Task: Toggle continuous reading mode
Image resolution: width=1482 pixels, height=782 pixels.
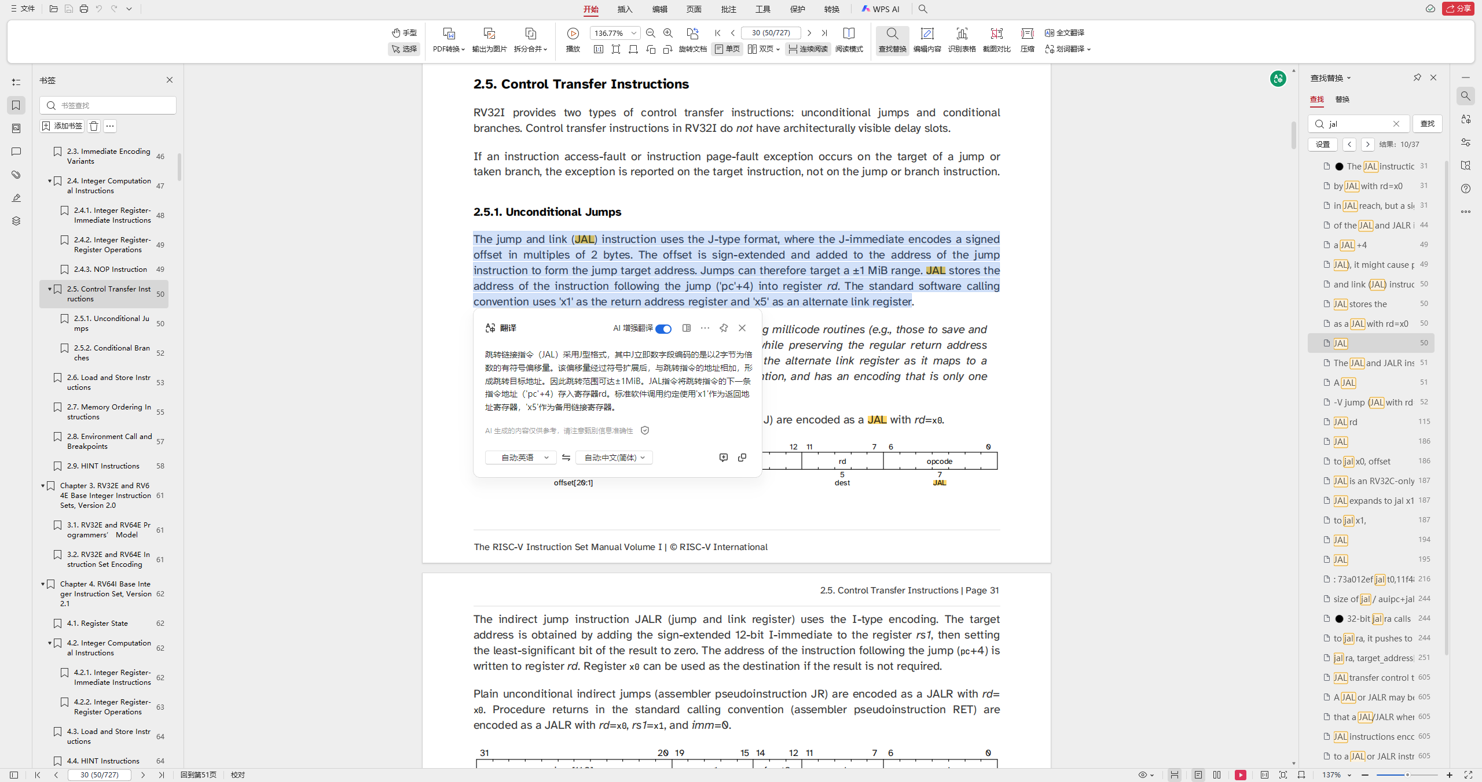Action: pos(808,49)
